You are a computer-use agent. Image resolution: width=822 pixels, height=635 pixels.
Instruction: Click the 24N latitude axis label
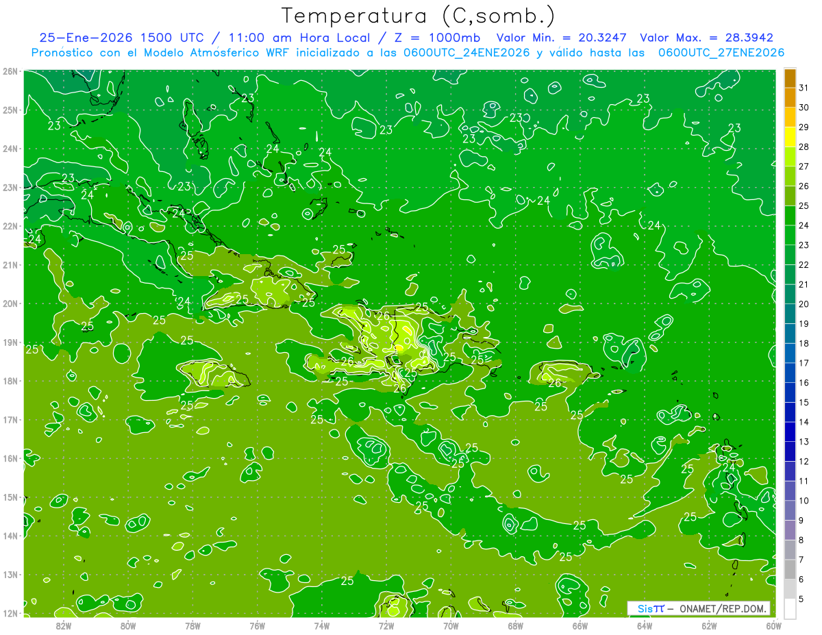10,149
